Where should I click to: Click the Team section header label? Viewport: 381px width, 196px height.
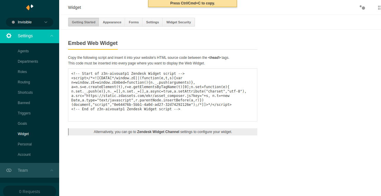(x=23, y=170)
